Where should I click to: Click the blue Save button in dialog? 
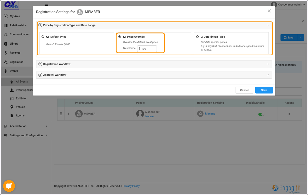click(264, 90)
